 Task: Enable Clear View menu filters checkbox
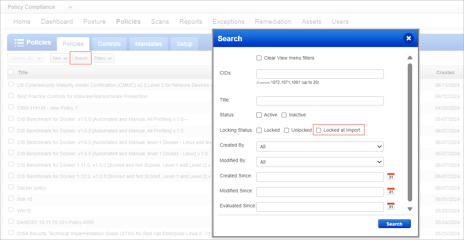click(259, 58)
